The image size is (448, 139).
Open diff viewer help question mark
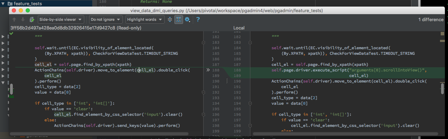click(x=198, y=20)
